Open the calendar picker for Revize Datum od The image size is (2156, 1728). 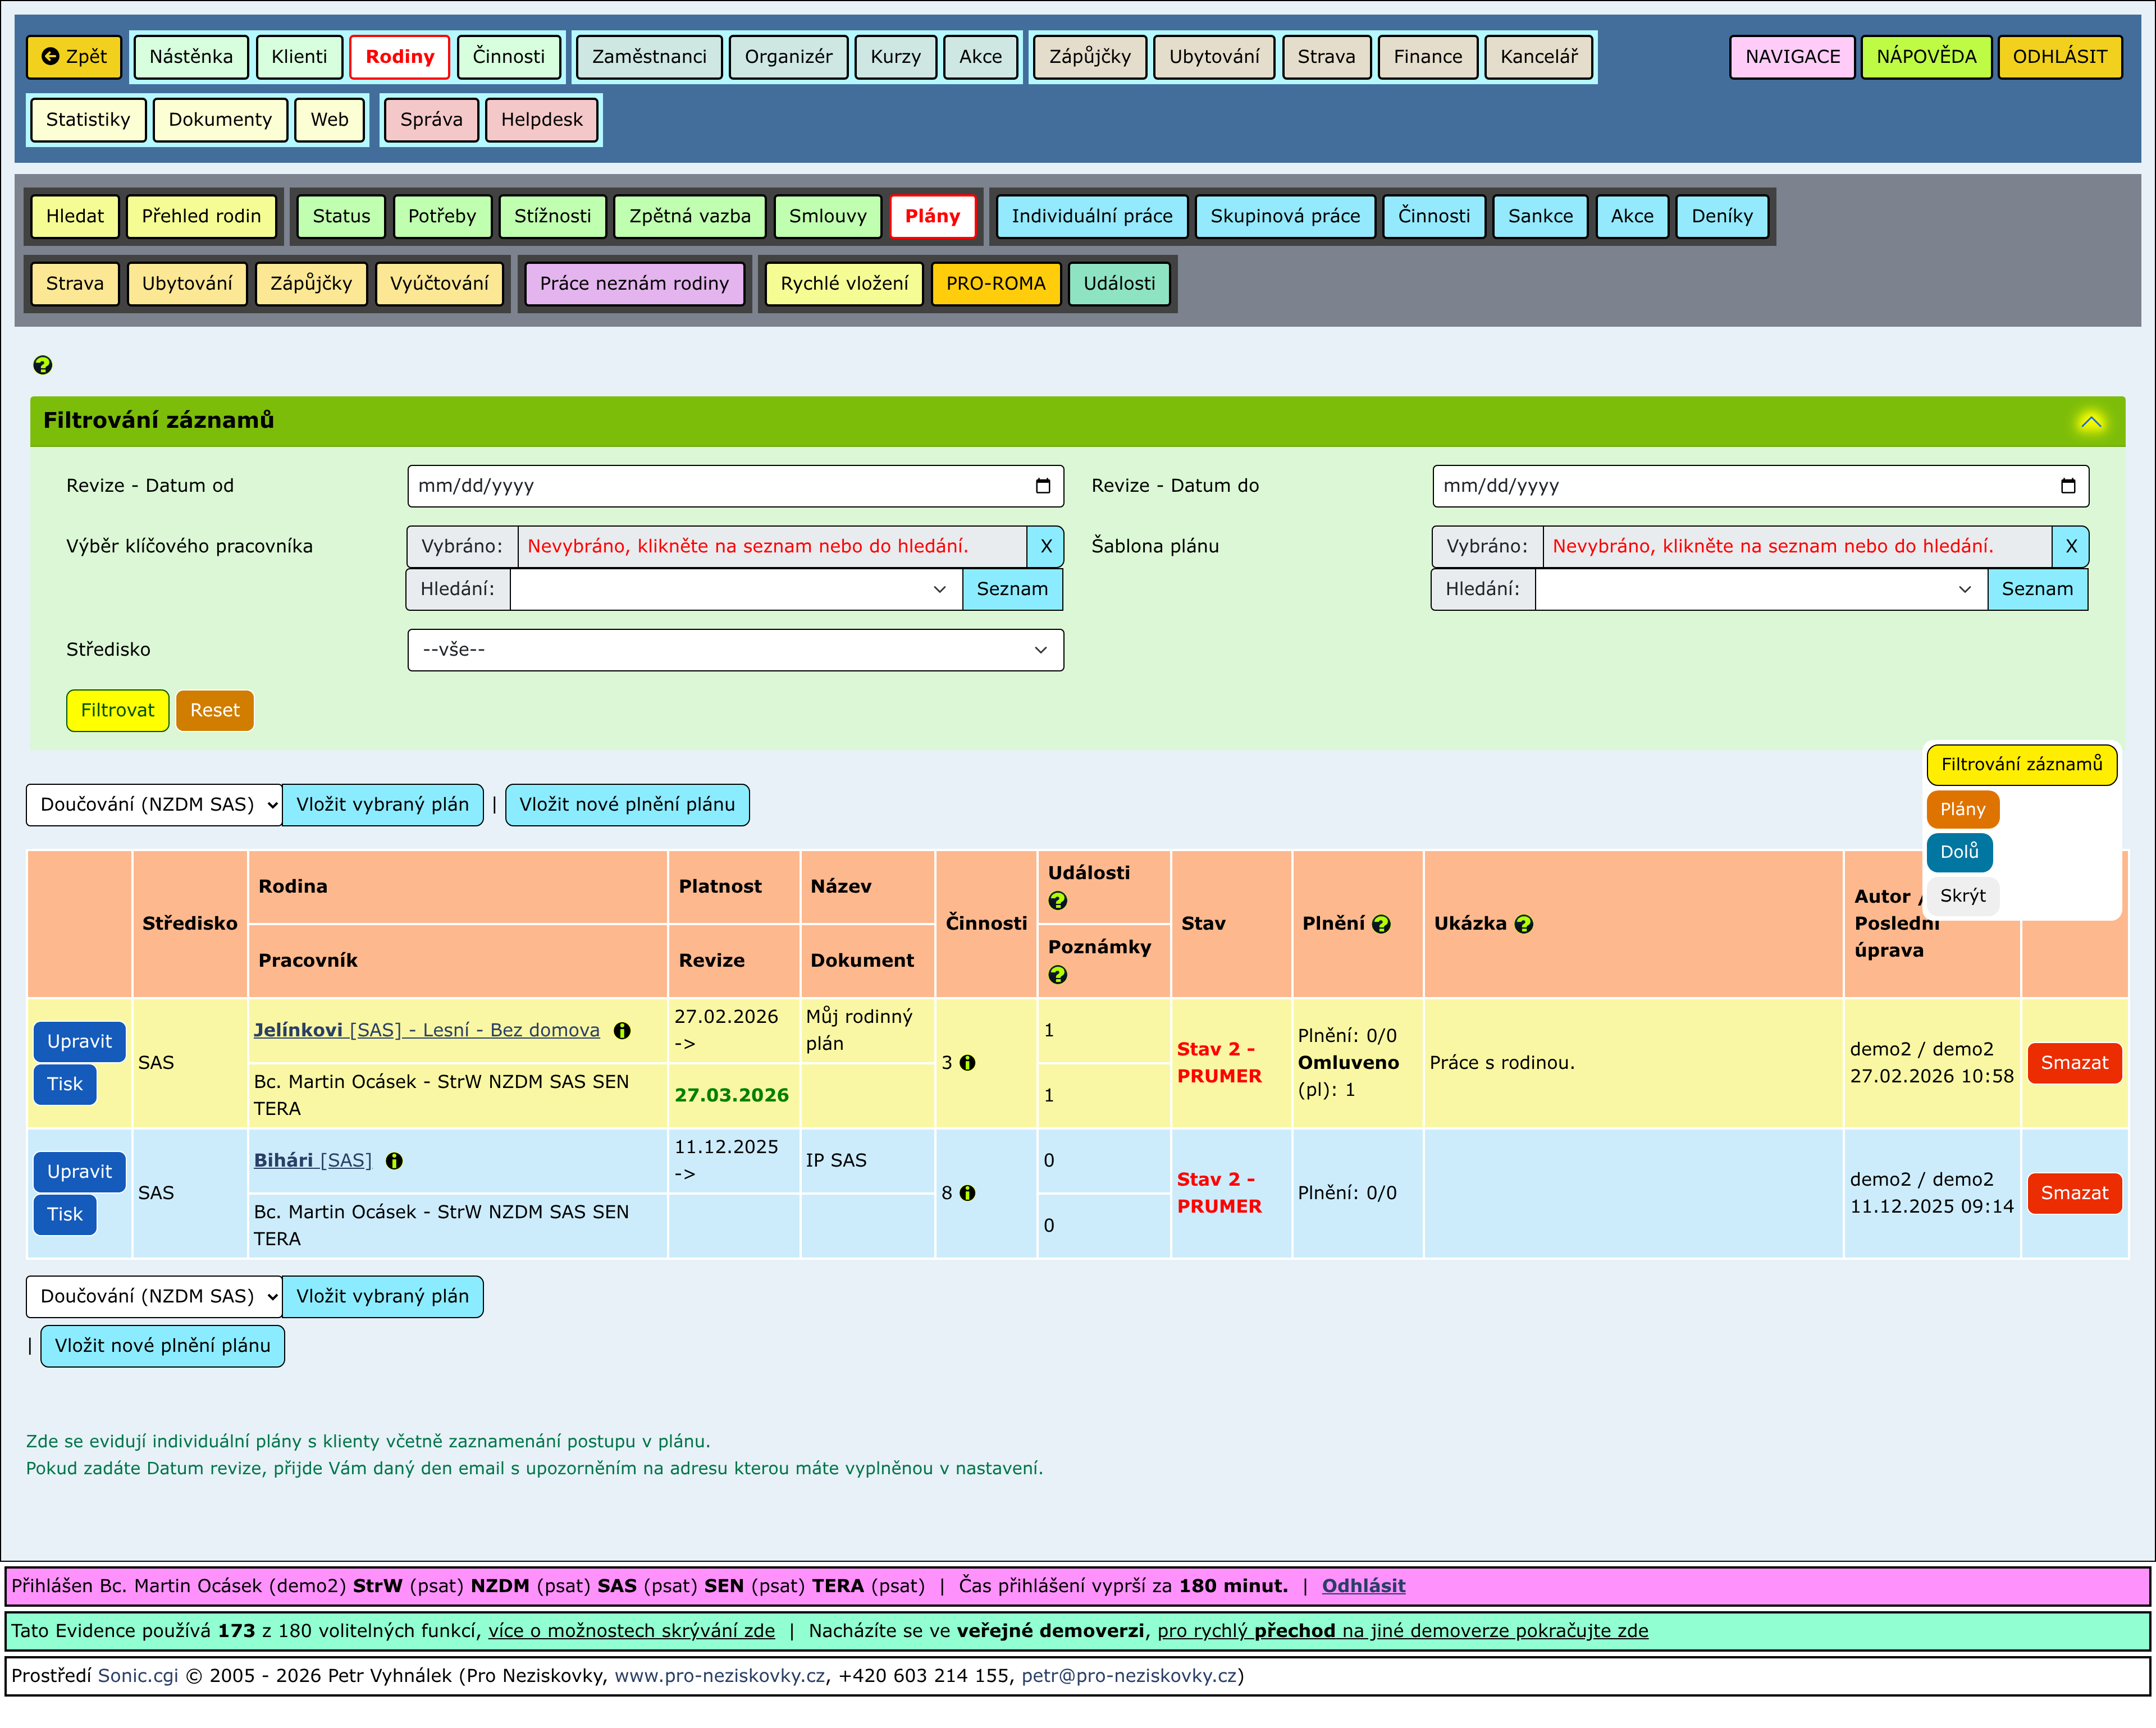(1042, 486)
